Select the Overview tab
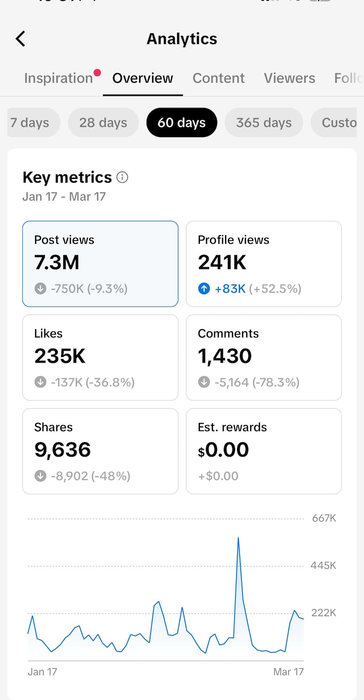This screenshot has height=700, width=364. coord(143,78)
